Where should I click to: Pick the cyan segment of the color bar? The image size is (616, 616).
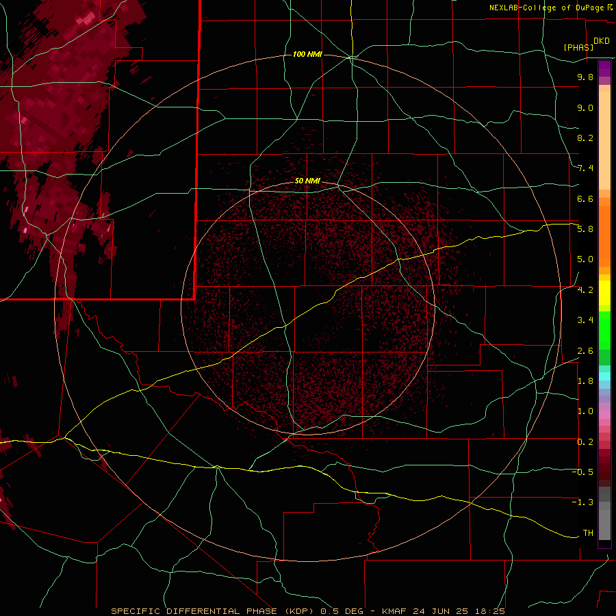[x=604, y=376]
